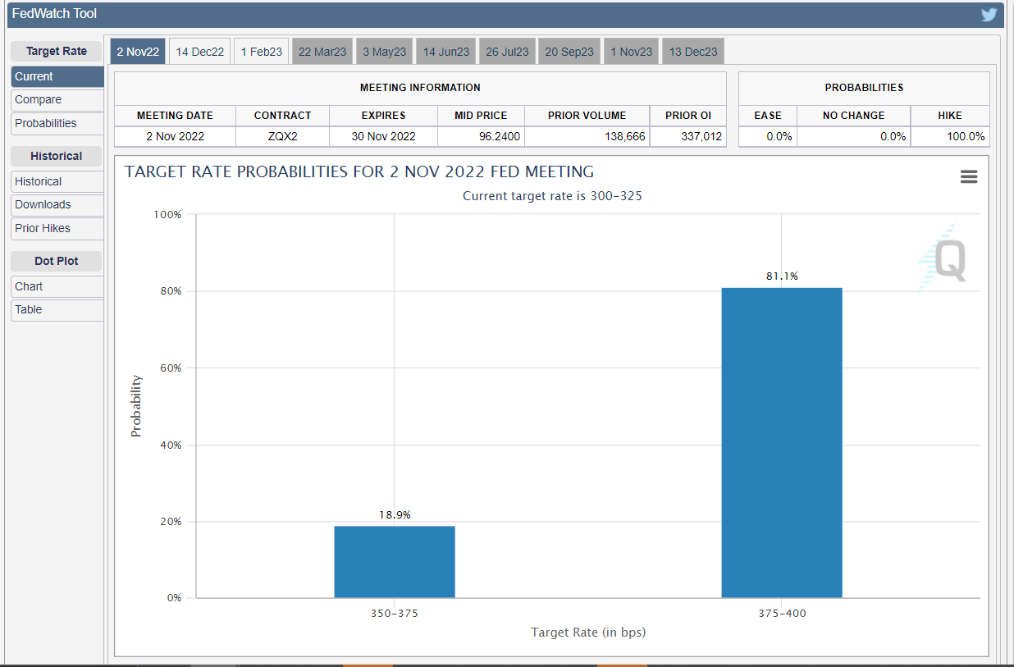The height and width of the screenshot is (667, 1014).
Task: Click the MID PRICE column header
Action: pos(481,116)
